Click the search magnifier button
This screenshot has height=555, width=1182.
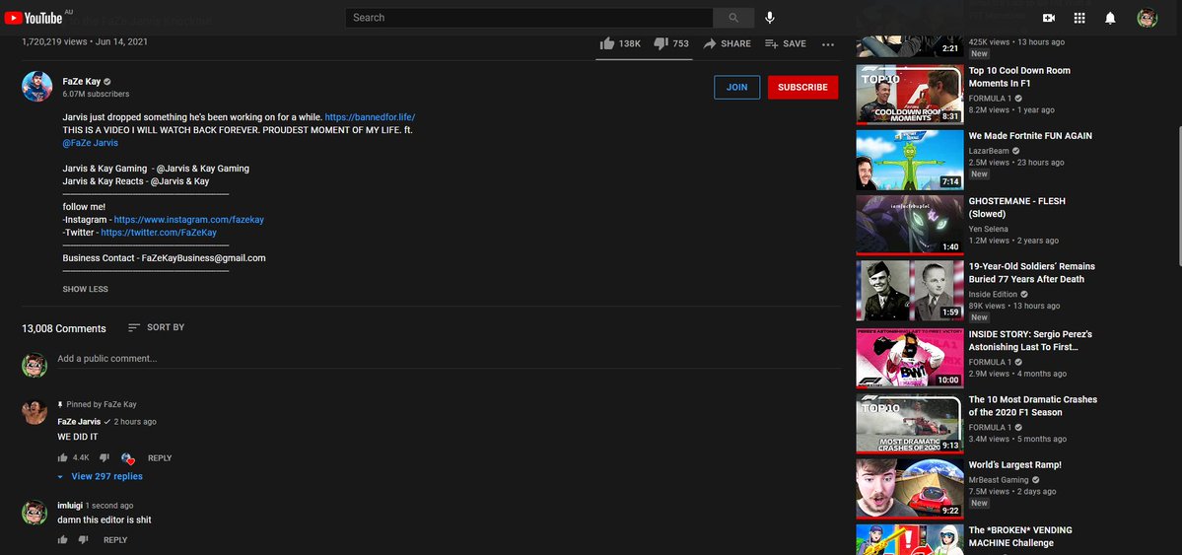(732, 18)
